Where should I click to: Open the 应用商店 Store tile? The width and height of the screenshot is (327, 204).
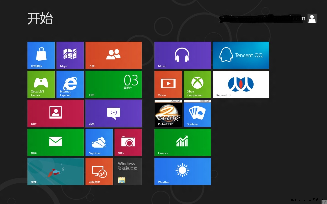coord(41,55)
